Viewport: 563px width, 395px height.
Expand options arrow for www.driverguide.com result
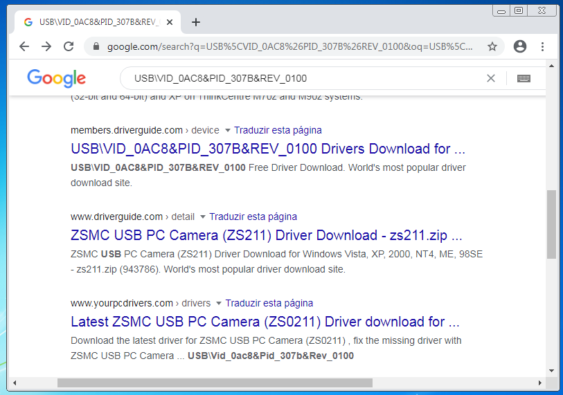pos(202,217)
